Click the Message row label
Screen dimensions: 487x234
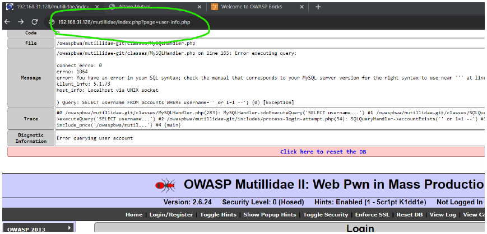31,78
